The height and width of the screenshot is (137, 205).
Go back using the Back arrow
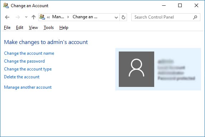[x=7, y=17]
